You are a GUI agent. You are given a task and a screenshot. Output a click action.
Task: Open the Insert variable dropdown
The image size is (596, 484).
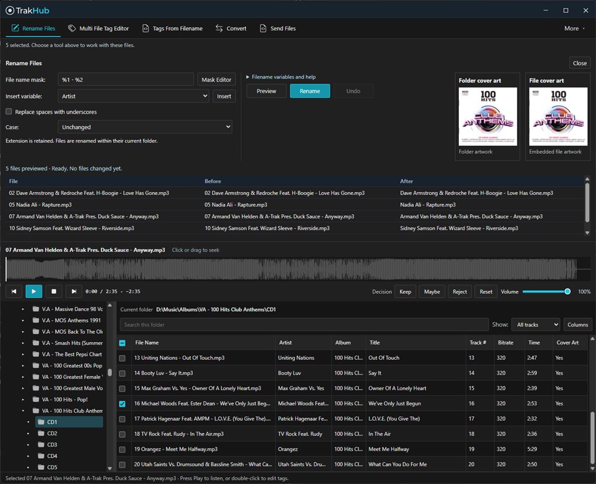click(133, 96)
